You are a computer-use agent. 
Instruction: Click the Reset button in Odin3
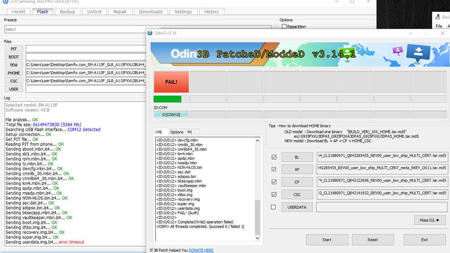[x=373, y=240]
